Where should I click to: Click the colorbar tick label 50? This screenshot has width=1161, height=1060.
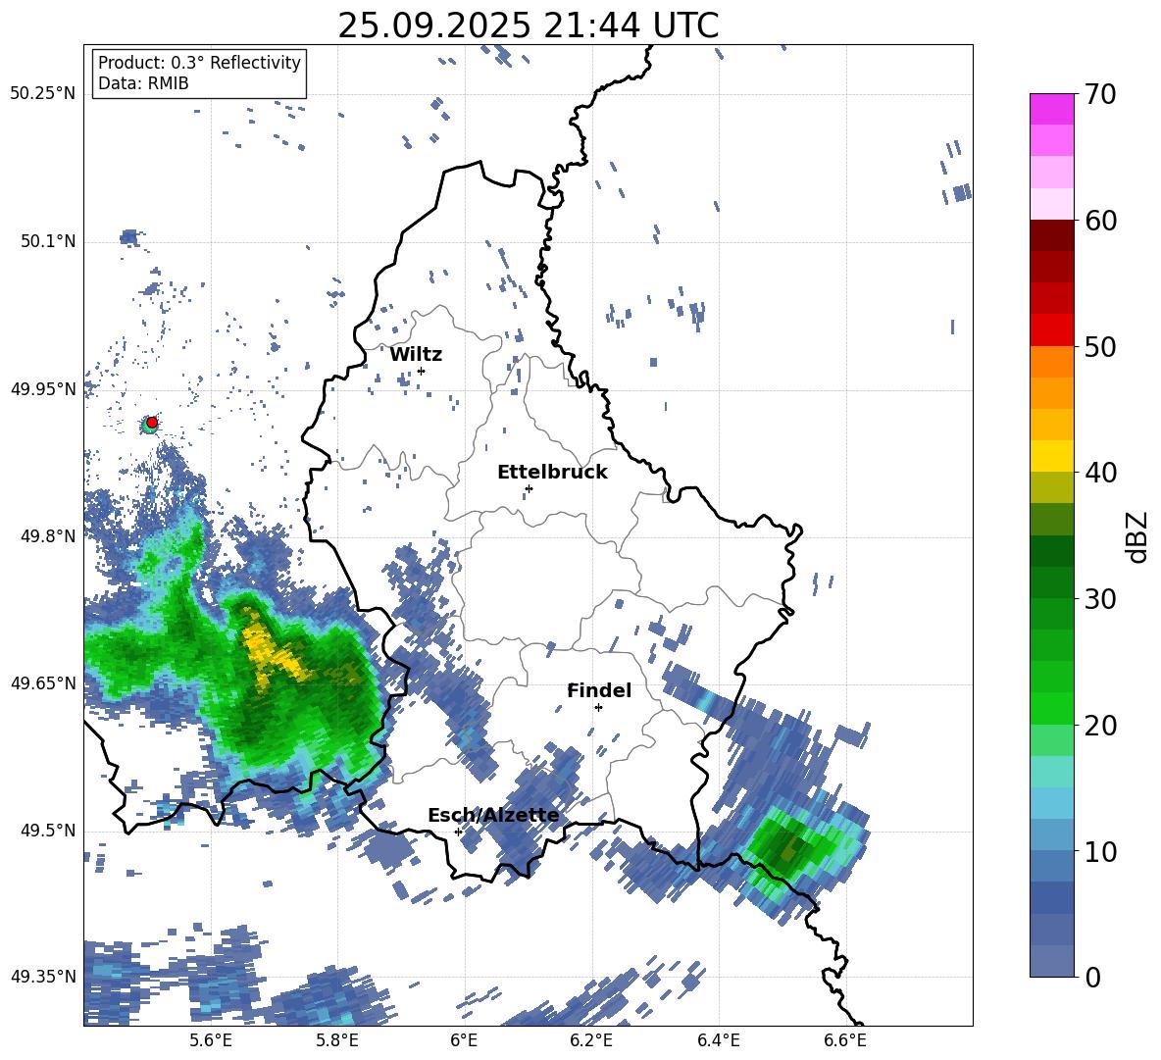[1099, 346]
